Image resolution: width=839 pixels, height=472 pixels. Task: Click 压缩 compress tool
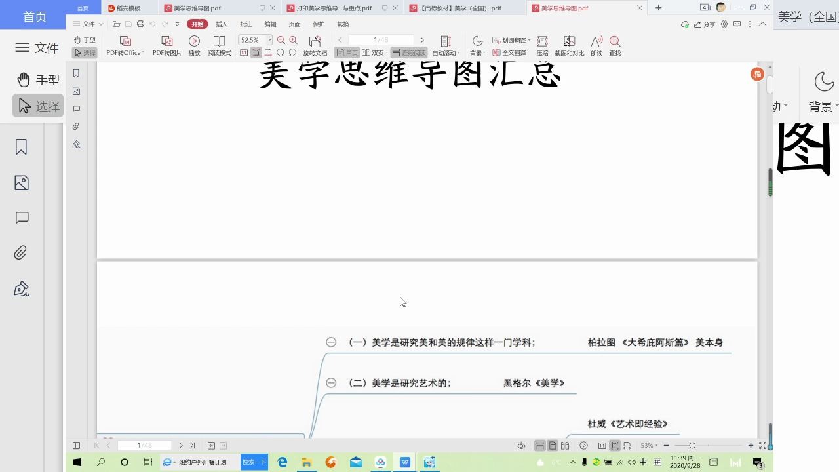[542, 46]
